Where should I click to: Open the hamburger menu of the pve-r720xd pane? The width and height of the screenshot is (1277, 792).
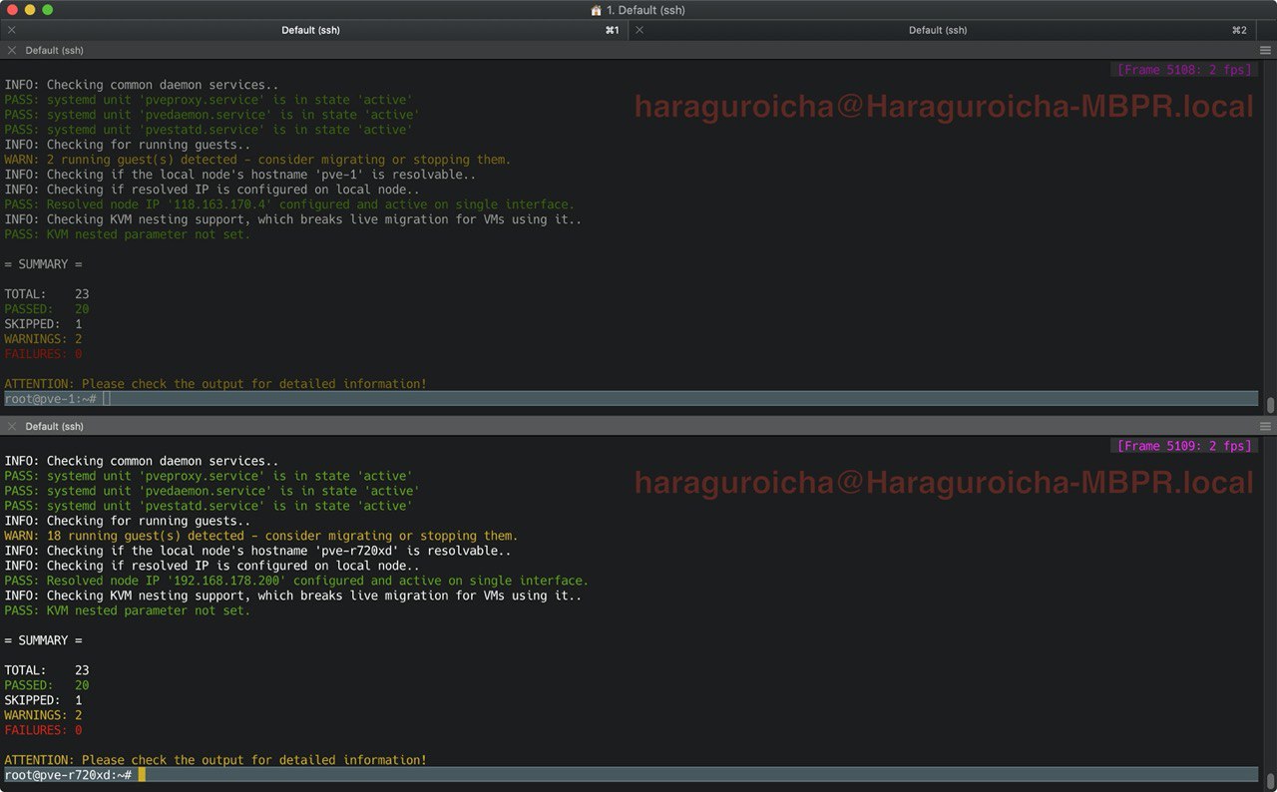1265,426
